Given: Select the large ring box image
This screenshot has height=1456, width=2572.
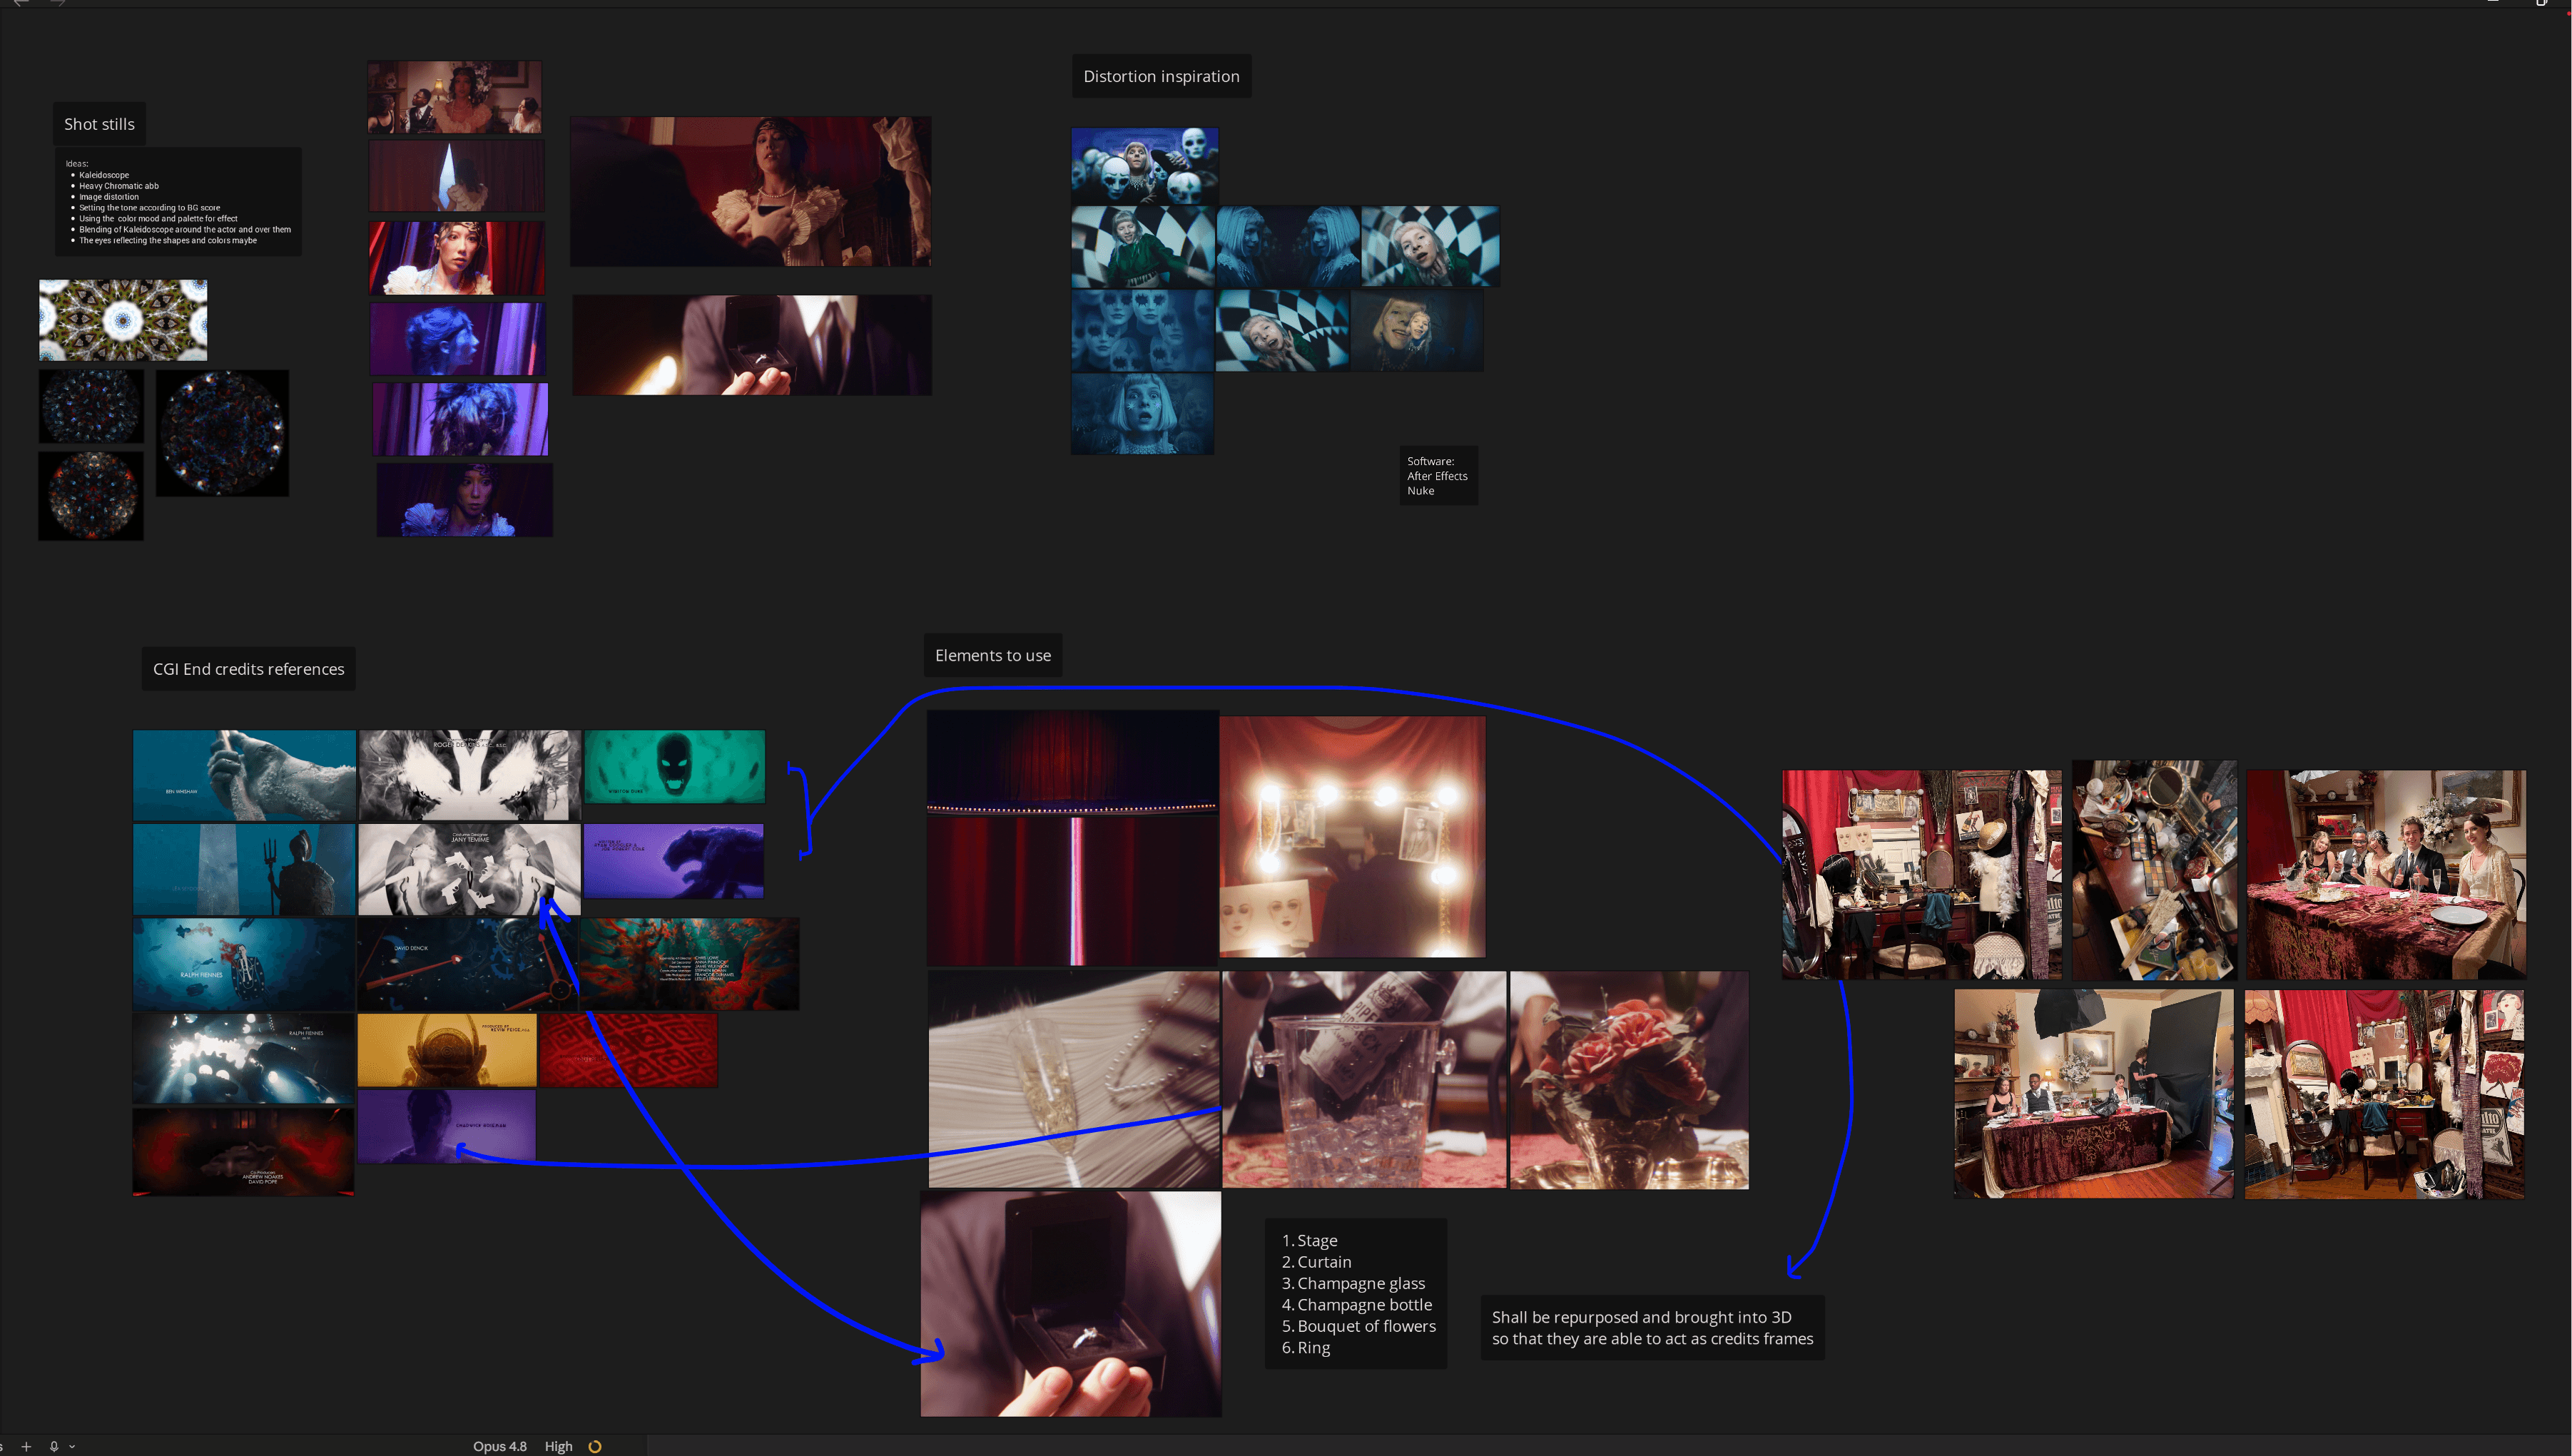Looking at the screenshot, I should coord(1071,1304).
